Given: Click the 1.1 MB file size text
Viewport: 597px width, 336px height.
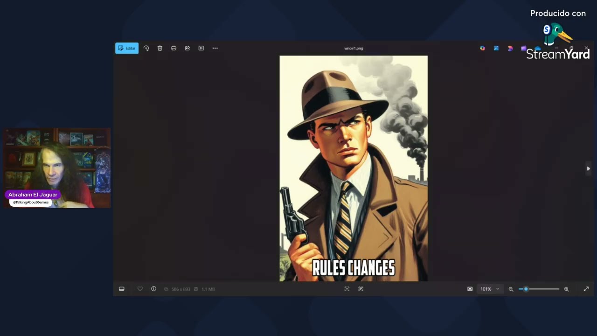Looking at the screenshot, I should tap(208, 289).
